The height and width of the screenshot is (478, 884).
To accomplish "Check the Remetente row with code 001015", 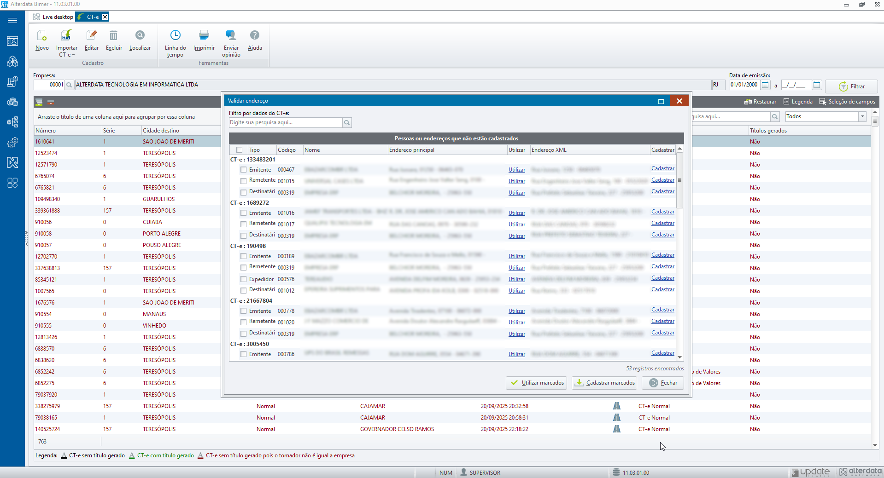I will [243, 181].
